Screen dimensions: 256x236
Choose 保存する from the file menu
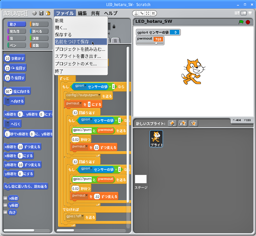pos(81,35)
